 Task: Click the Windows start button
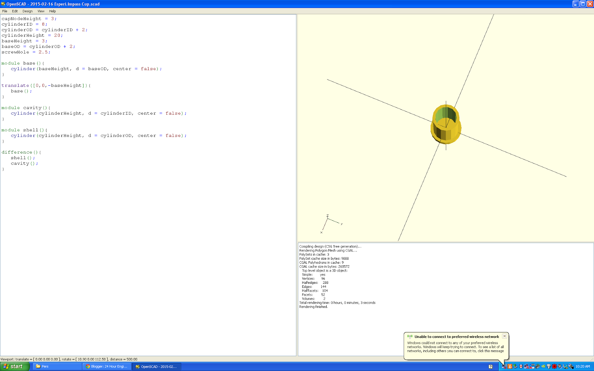(14, 367)
